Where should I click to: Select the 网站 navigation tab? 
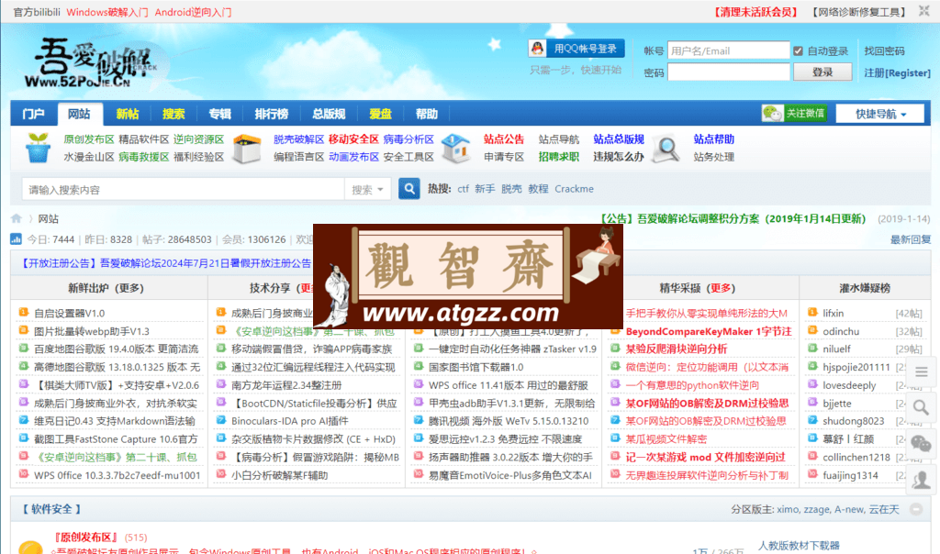pyautogui.click(x=79, y=114)
